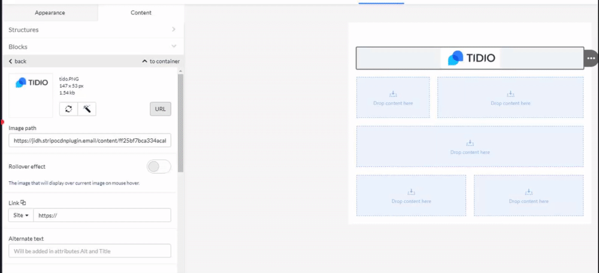
Task: Enable the Rollover effect toggle
Action: (x=159, y=166)
